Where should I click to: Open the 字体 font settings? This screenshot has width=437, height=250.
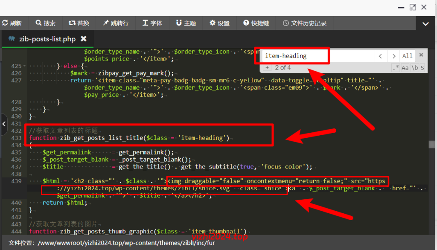tap(152, 23)
